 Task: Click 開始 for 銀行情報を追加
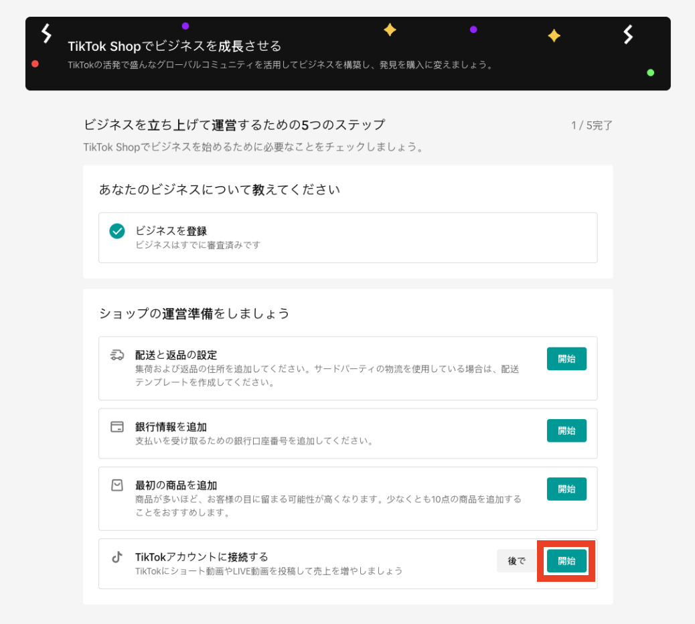[x=566, y=431]
